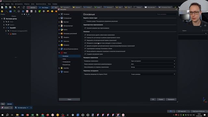This screenshot has height=117, width=208.
Task: Open 'Размерное ограничение' dropdown
Action: coord(153,61)
